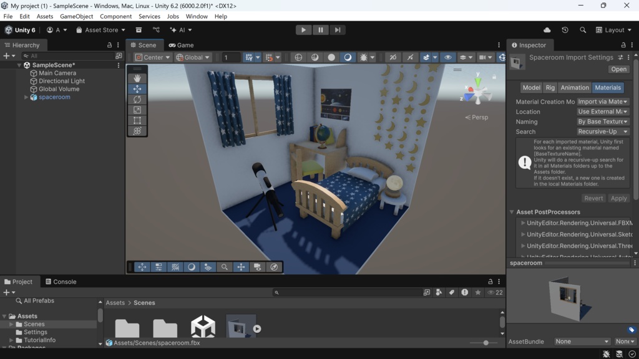This screenshot has height=359, width=639.
Task: Open Naming By Base Texture dropdown
Action: pyautogui.click(x=603, y=122)
